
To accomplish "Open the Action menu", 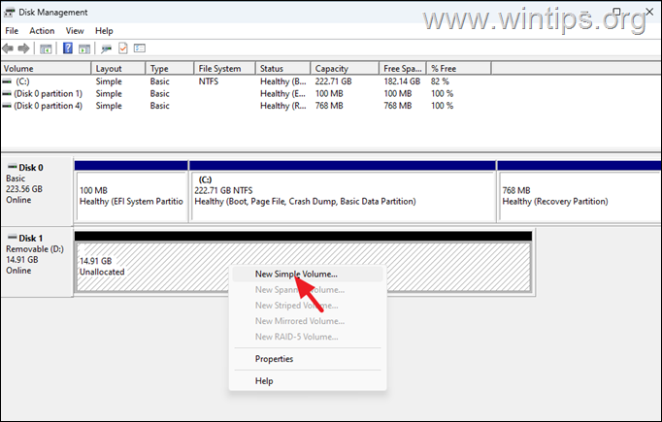I will tap(42, 31).
